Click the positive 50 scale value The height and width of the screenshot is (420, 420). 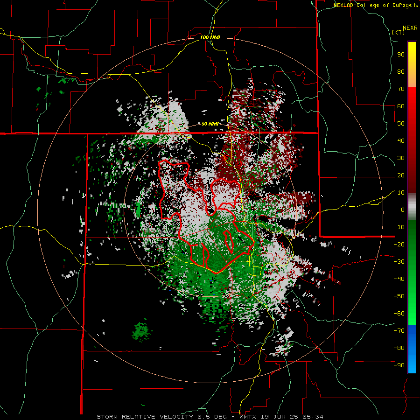[x=401, y=124]
